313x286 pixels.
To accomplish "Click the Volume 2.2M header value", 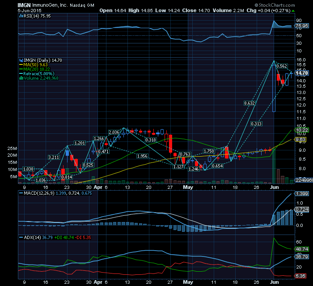I will pyautogui.click(x=228, y=11).
